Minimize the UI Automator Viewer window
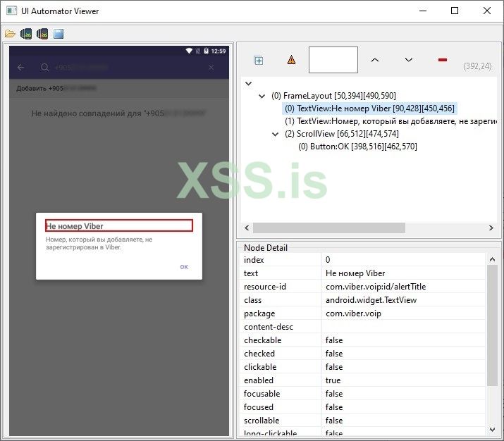Image resolution: width=504 pixels, height=441 pixels. click(423, 11)
